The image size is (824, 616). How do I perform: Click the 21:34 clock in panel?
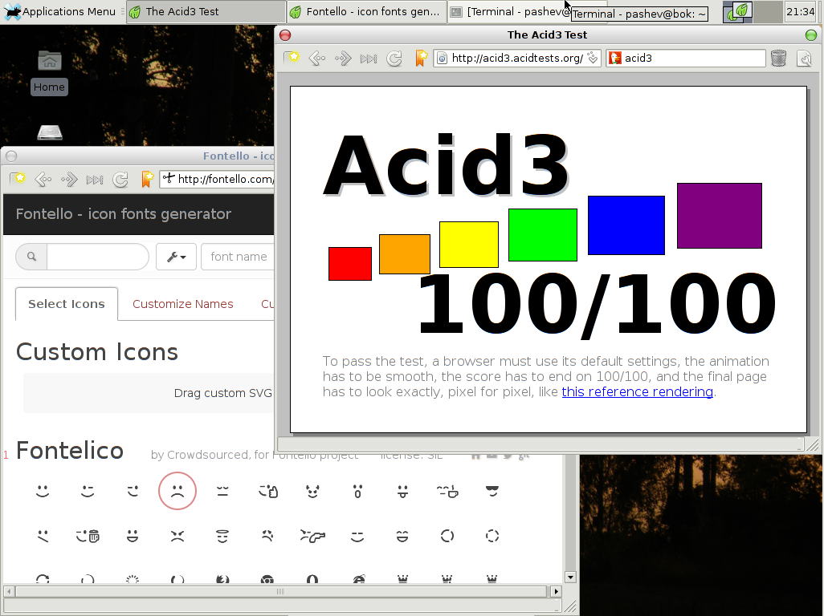[801, 11]
